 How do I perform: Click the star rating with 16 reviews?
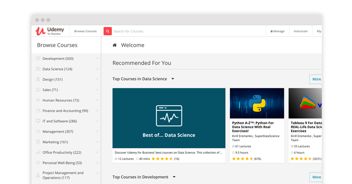(162, 159)
